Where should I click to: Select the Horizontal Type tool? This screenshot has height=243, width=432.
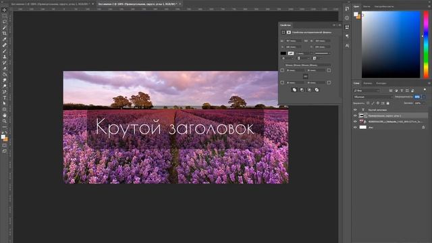point(5,97)
